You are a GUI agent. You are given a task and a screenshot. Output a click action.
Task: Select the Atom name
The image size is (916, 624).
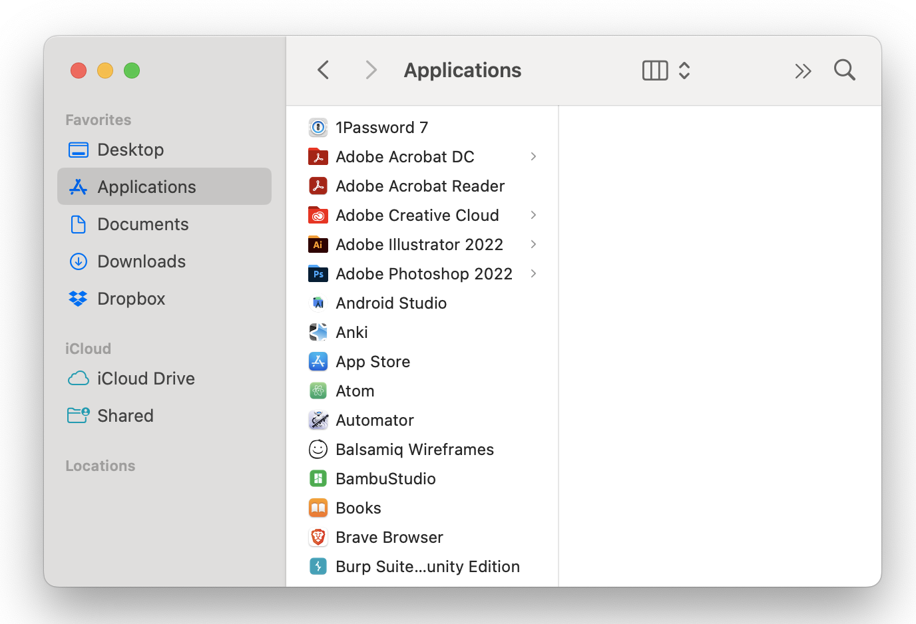[355, 390]
